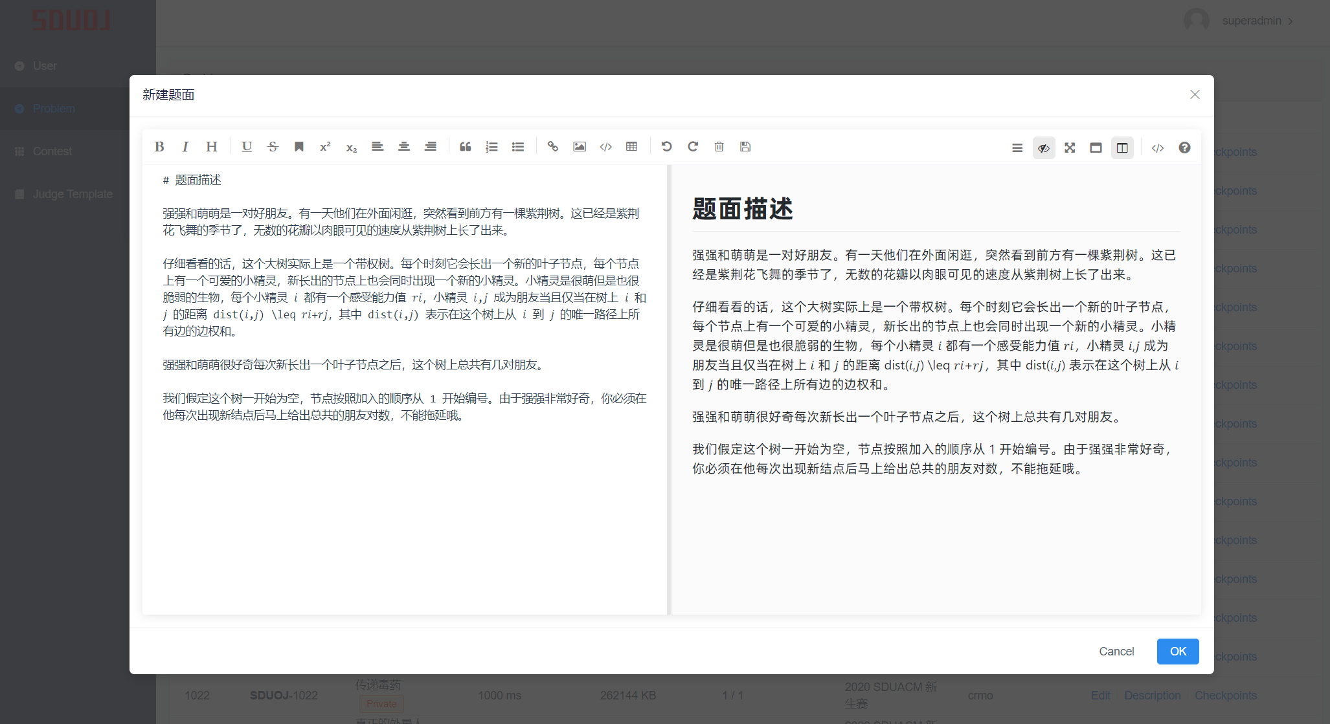Viewport: 1330px width, 724px height.
Task: Open the Contest sidebar menu
Action: (78, 151)
